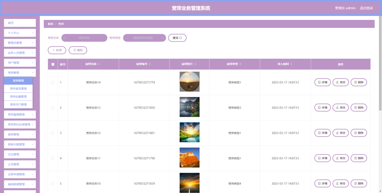Sort by the 宽带编号 column arrows
The height and width of the screenshot is (193, 382).
tap(150, 64)
